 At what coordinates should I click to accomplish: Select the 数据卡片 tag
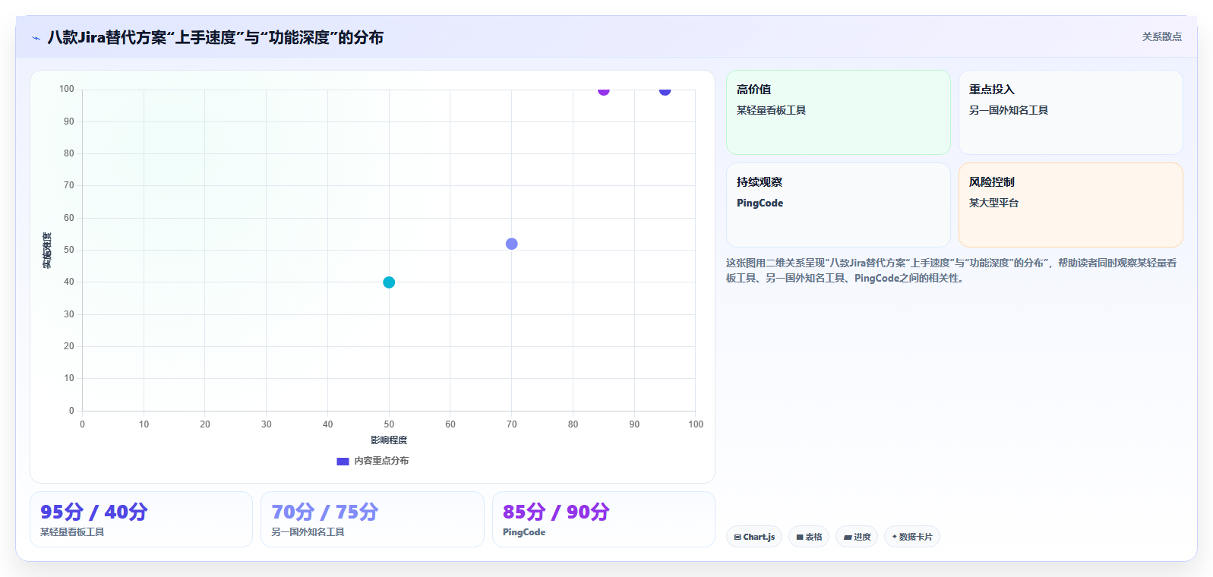pyautogui.click(x=912, y=537)
